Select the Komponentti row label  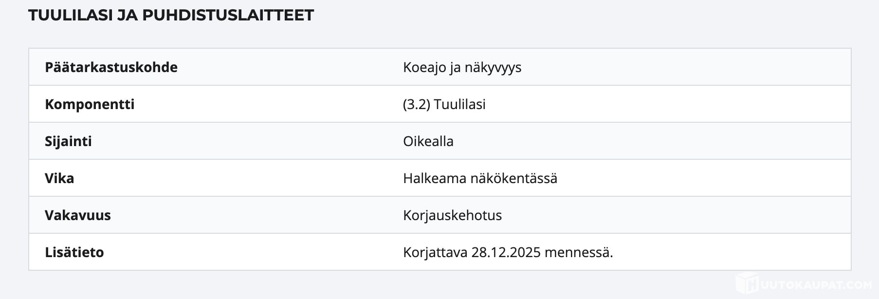90,104
